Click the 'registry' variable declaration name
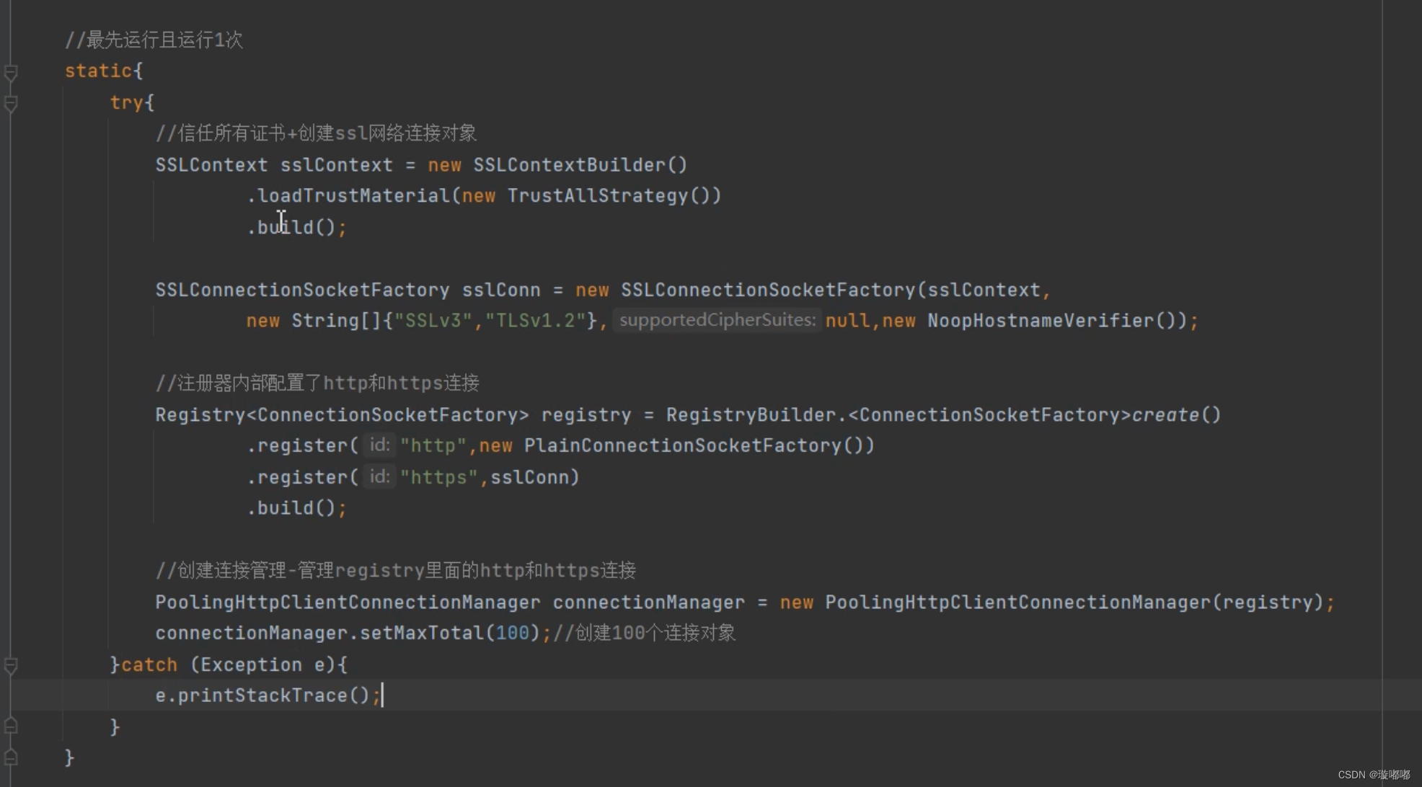 [586, 415]
